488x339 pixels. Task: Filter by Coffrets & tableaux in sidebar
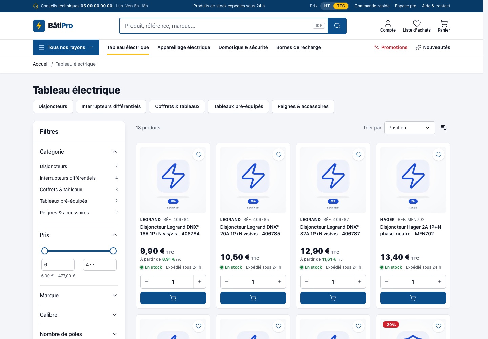tap(79, 190)
